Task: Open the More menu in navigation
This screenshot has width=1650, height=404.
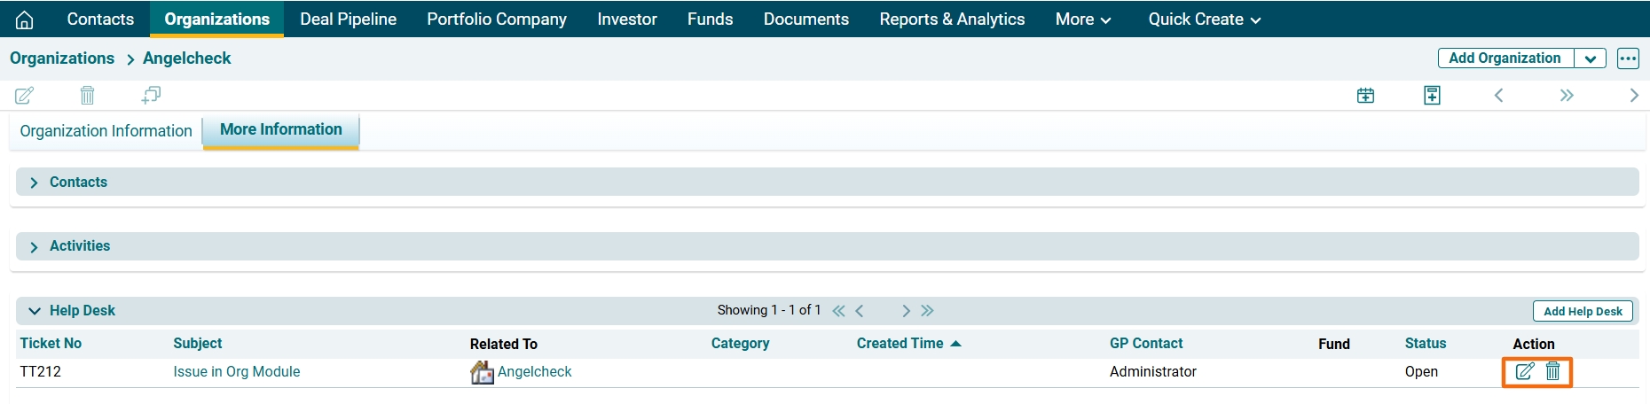Action: coord(1082,19)
